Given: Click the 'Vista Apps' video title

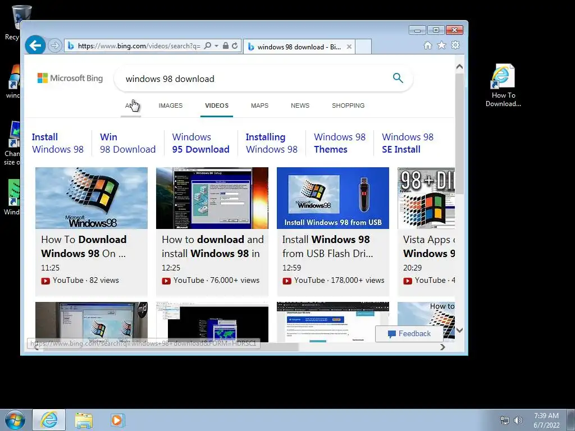Looking at the screenshot, I should (x=428, y=246).
